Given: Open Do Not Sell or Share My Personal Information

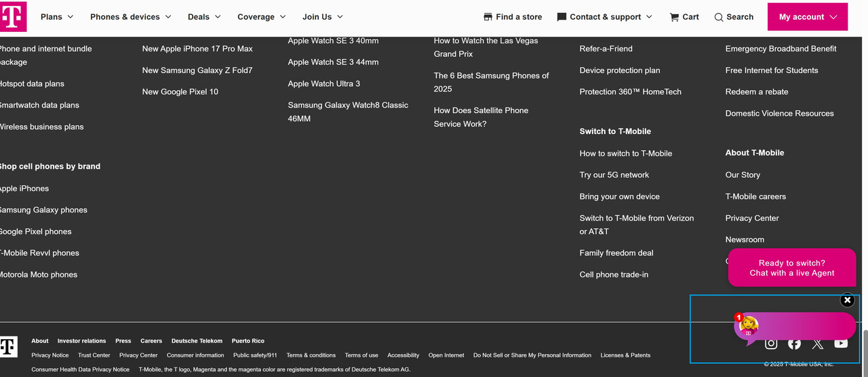Looking at the screenshot, I should click(x=532, y=355).
